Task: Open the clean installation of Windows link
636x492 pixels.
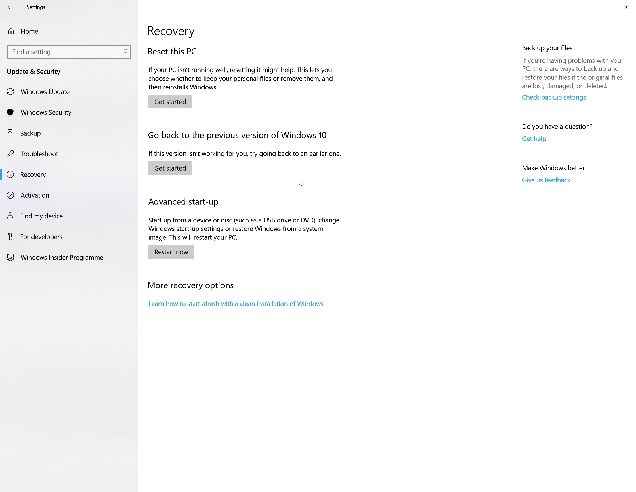Action: [236, 304]
